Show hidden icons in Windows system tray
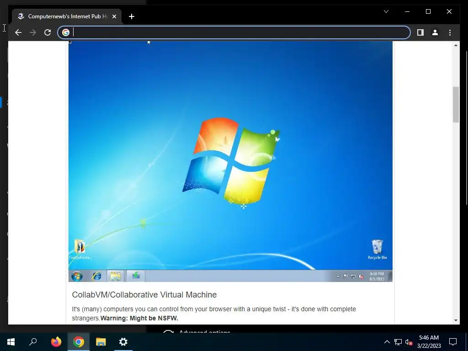Screen dimensions: 468x351 click(387, 342)
